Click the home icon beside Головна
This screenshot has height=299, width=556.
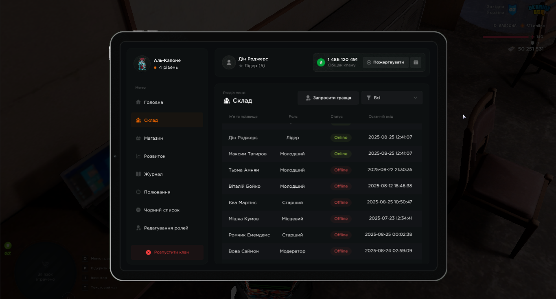pyautogui.click(x=138, y=102)
